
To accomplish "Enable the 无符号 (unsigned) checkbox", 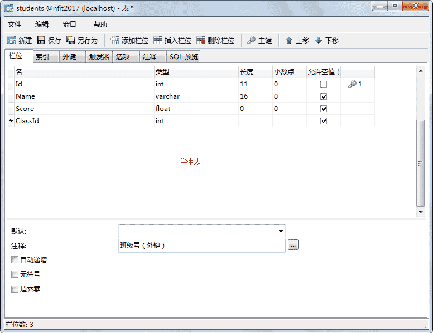I will point(15,274).
